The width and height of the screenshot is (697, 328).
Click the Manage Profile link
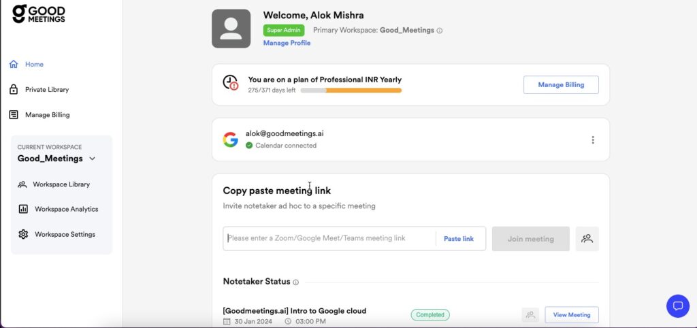pos(287,43)
